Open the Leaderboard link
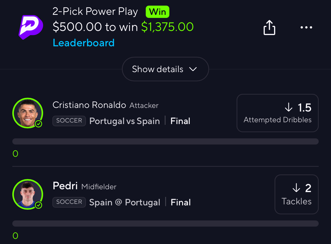This screenshot has height=244, width=331. click(x=83, y=43)
